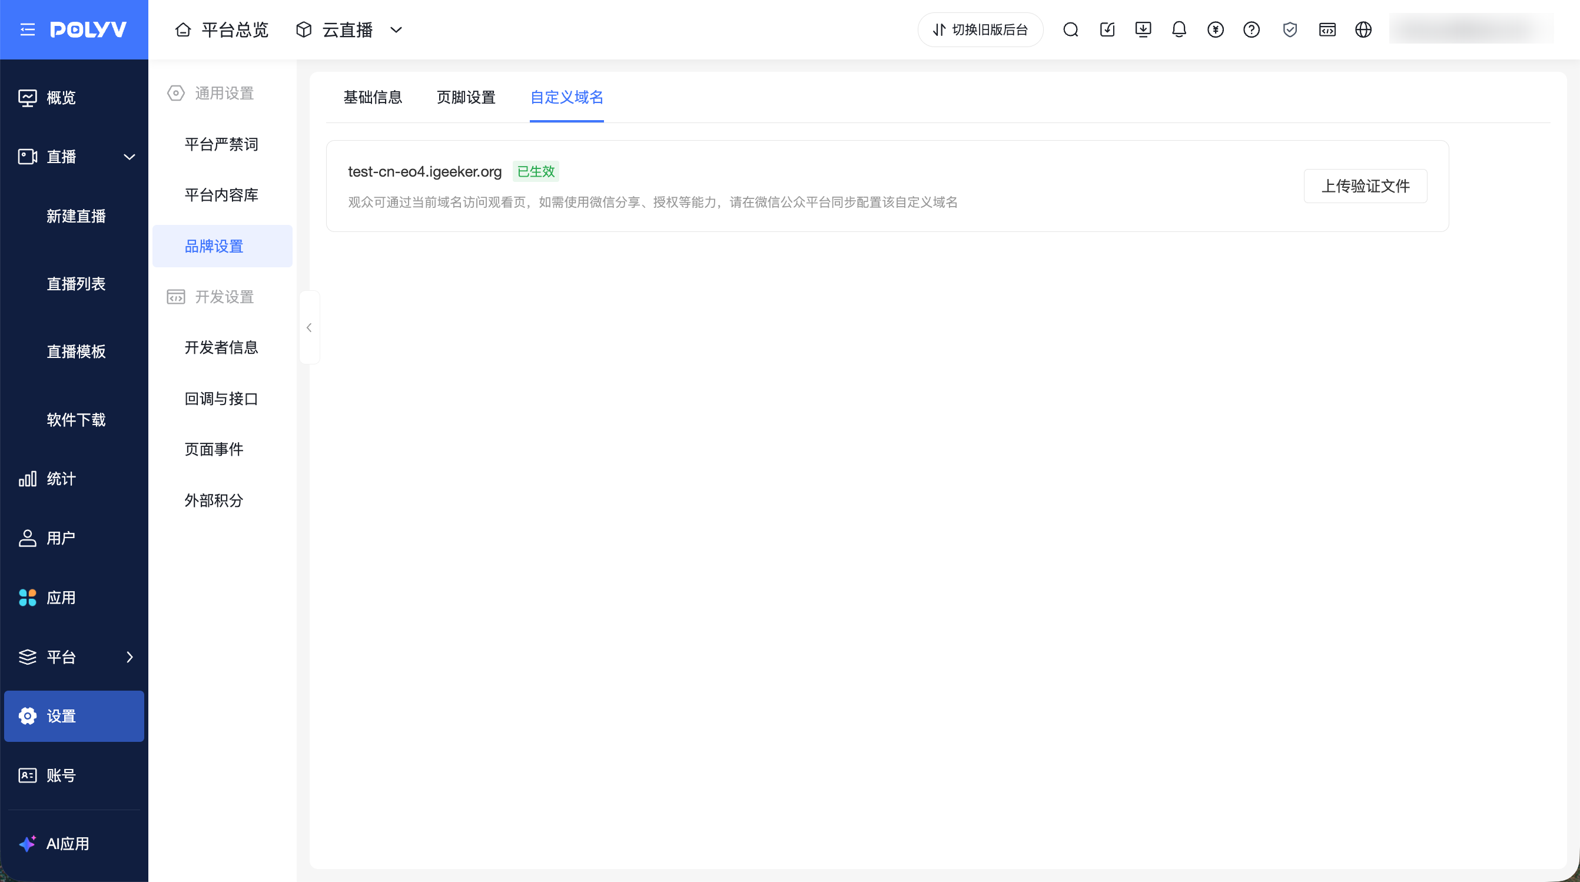
Task: Select the 自定义域名 tab
Action: [567, 98]
